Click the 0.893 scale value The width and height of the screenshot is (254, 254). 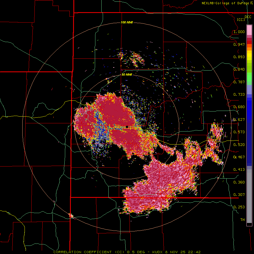point(239,57)
